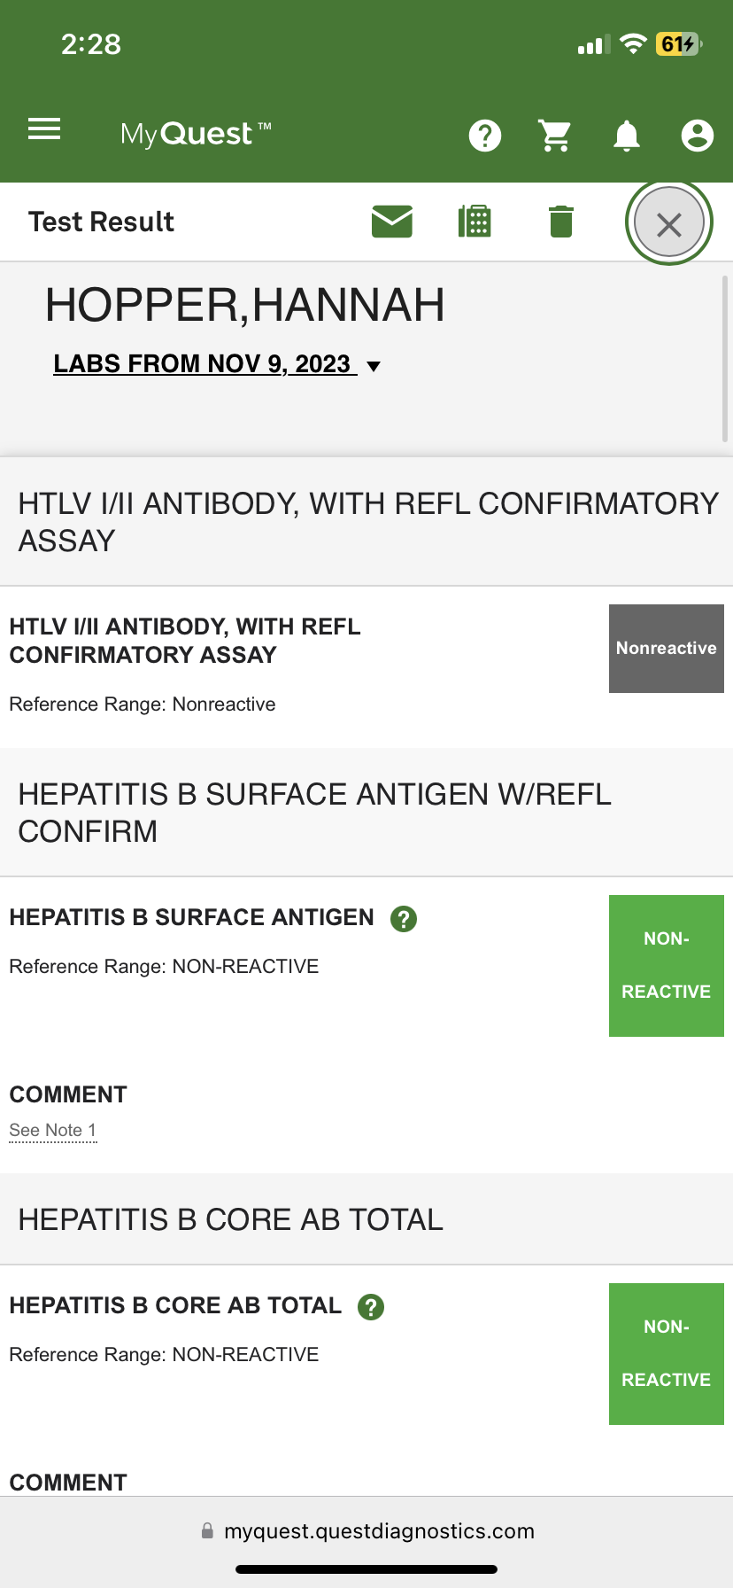The width and height of the screenshot is (733, 1588).
Task: Select the HTLV I/II Antibody section header
Action: [x=366, y=522]
